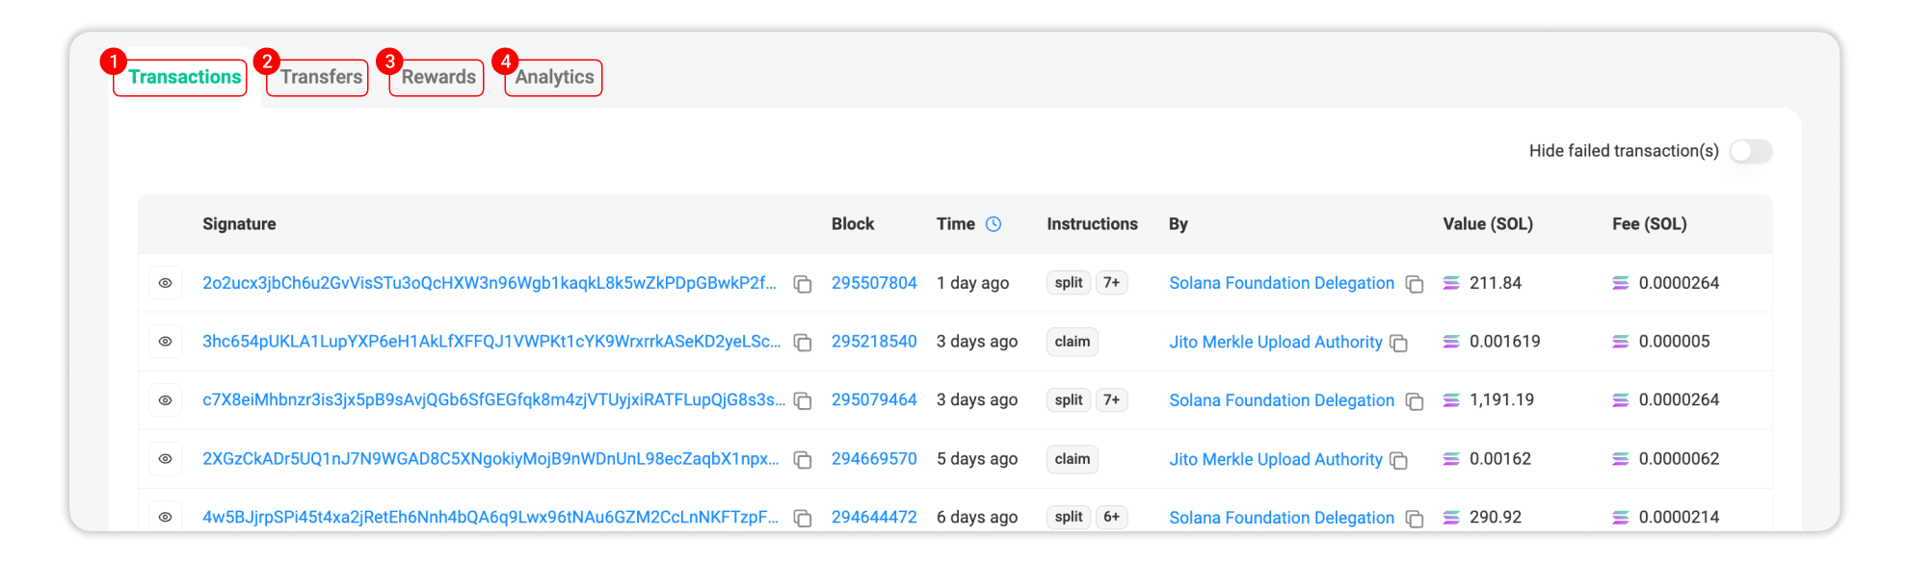Viewport: 1908px width, 563px height.
Task: Copy signer address in 290.92 row
Action: click(1415, 518)
